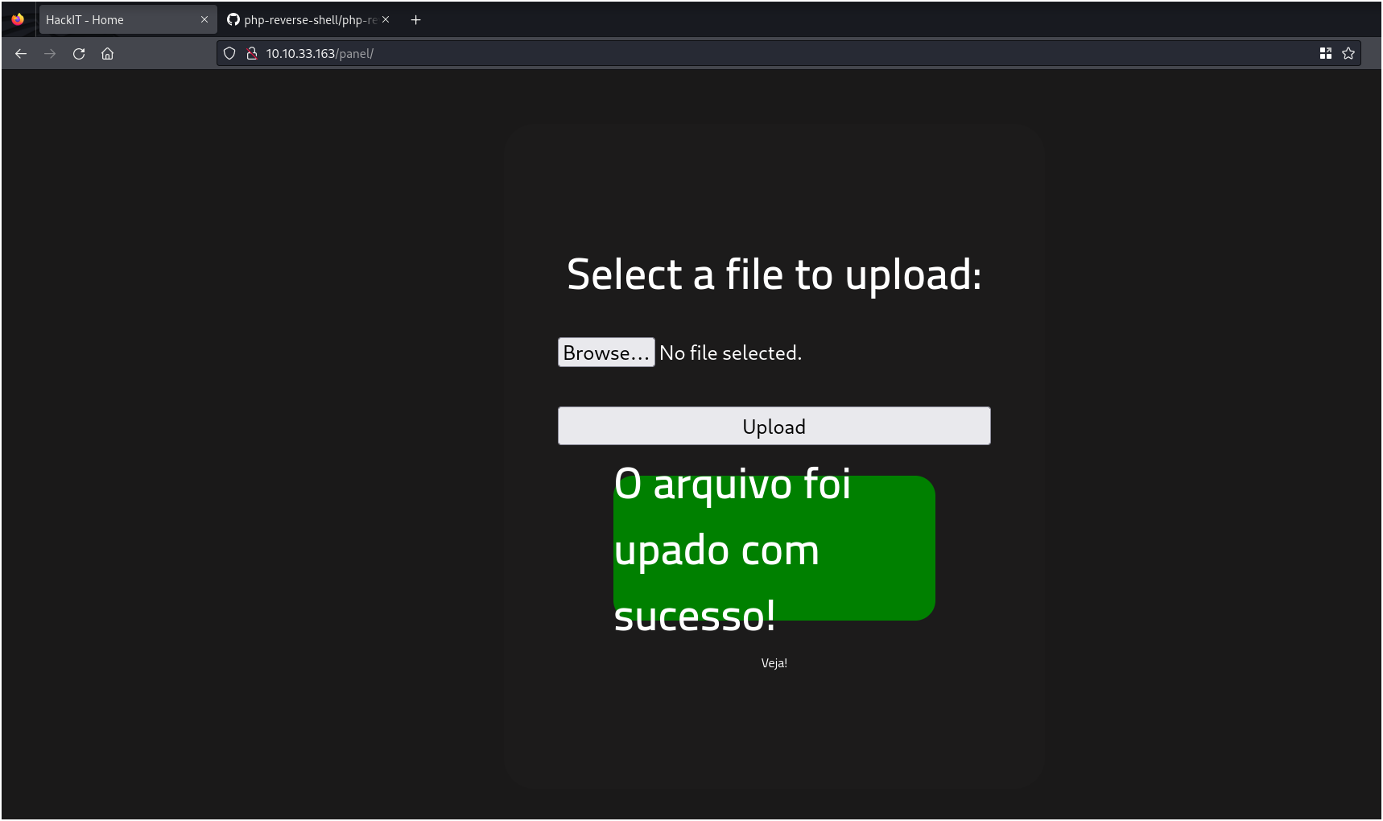Image resolution: width=1383 pixels, height=821 pixels.
Task: Focus the address bar showing 10.10.33.163/panel/
Action: pyautogui.click(x=725, y=54)
